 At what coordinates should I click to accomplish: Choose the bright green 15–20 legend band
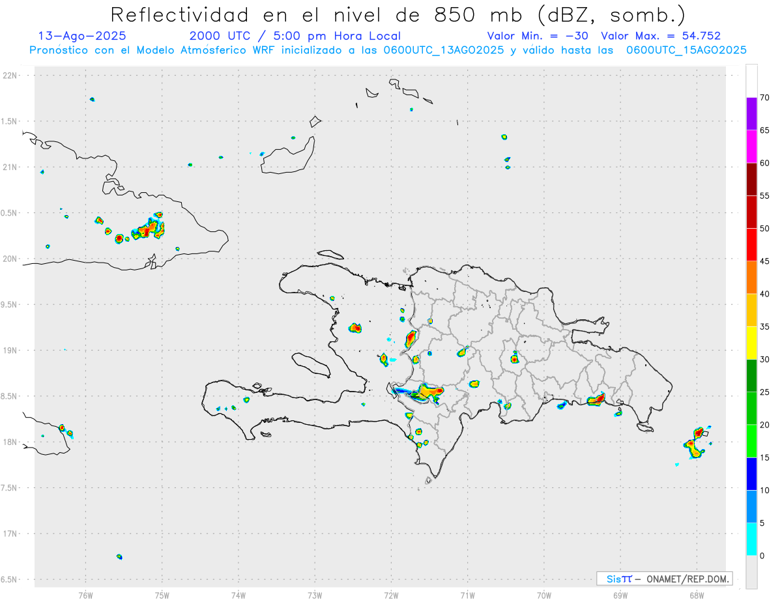click(751, 441)
